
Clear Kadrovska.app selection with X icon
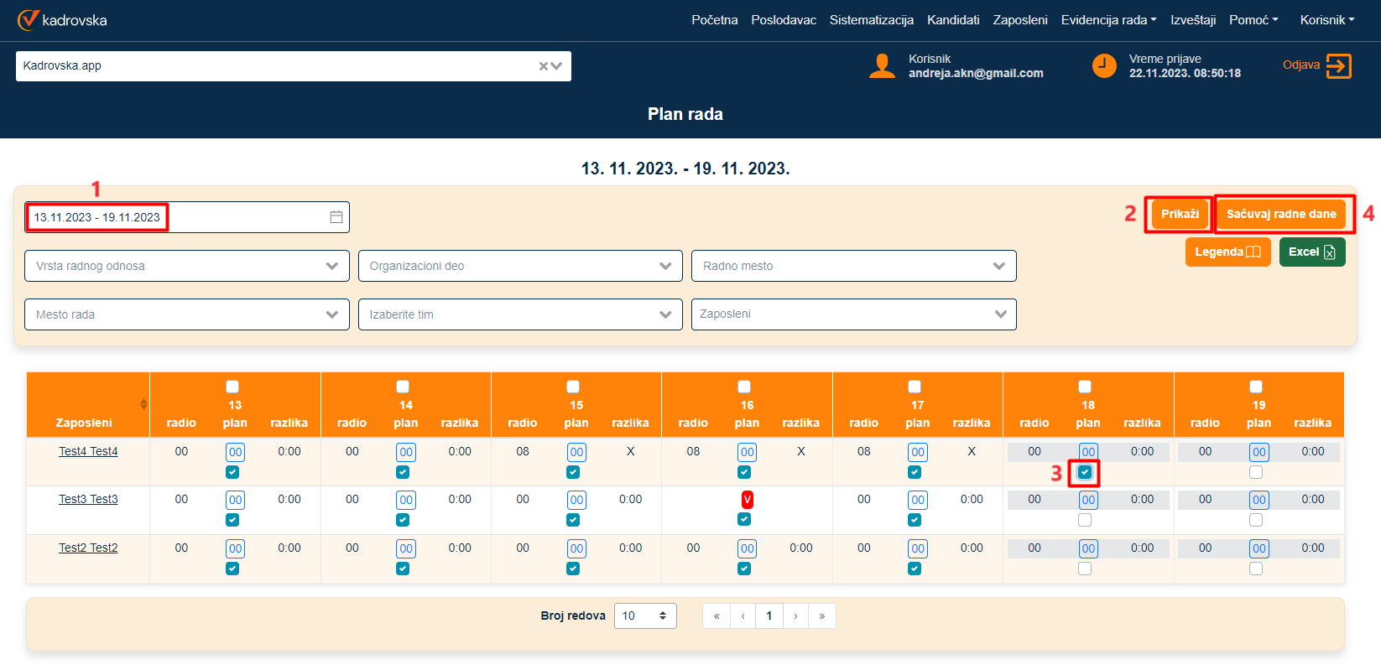[543, 66]
